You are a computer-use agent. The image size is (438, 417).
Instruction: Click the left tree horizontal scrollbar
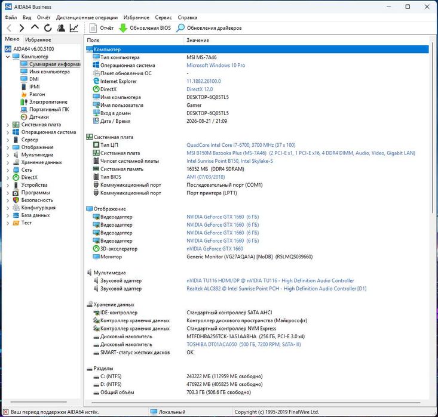coord(39,402)
